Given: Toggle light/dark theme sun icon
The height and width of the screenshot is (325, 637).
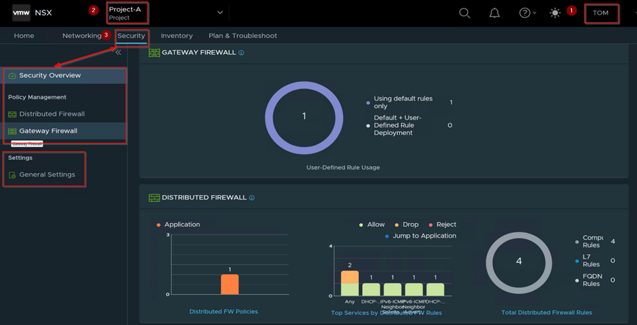Looking at the screenshot, I should coord(555,13).
